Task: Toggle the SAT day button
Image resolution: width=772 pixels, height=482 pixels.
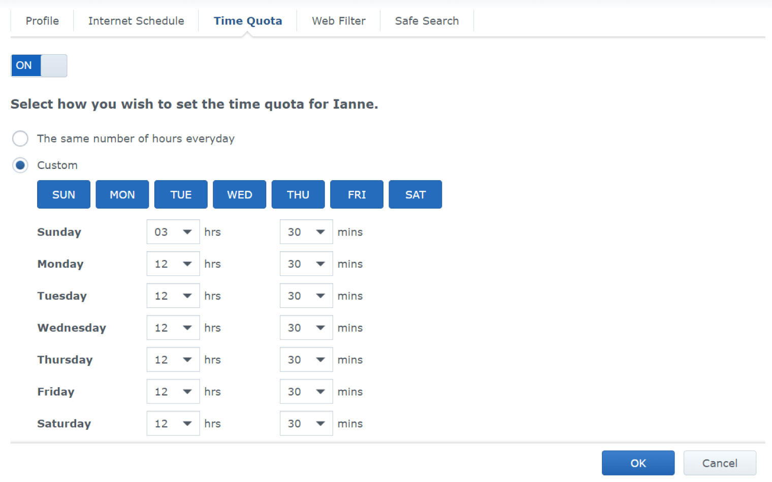Action: tap(415, 195)
